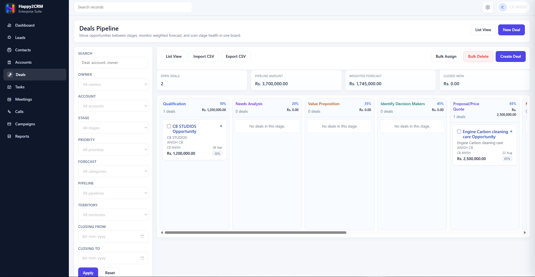Select the CB STUDIOS Opportunity checkbox

click(x=169, y=126)
